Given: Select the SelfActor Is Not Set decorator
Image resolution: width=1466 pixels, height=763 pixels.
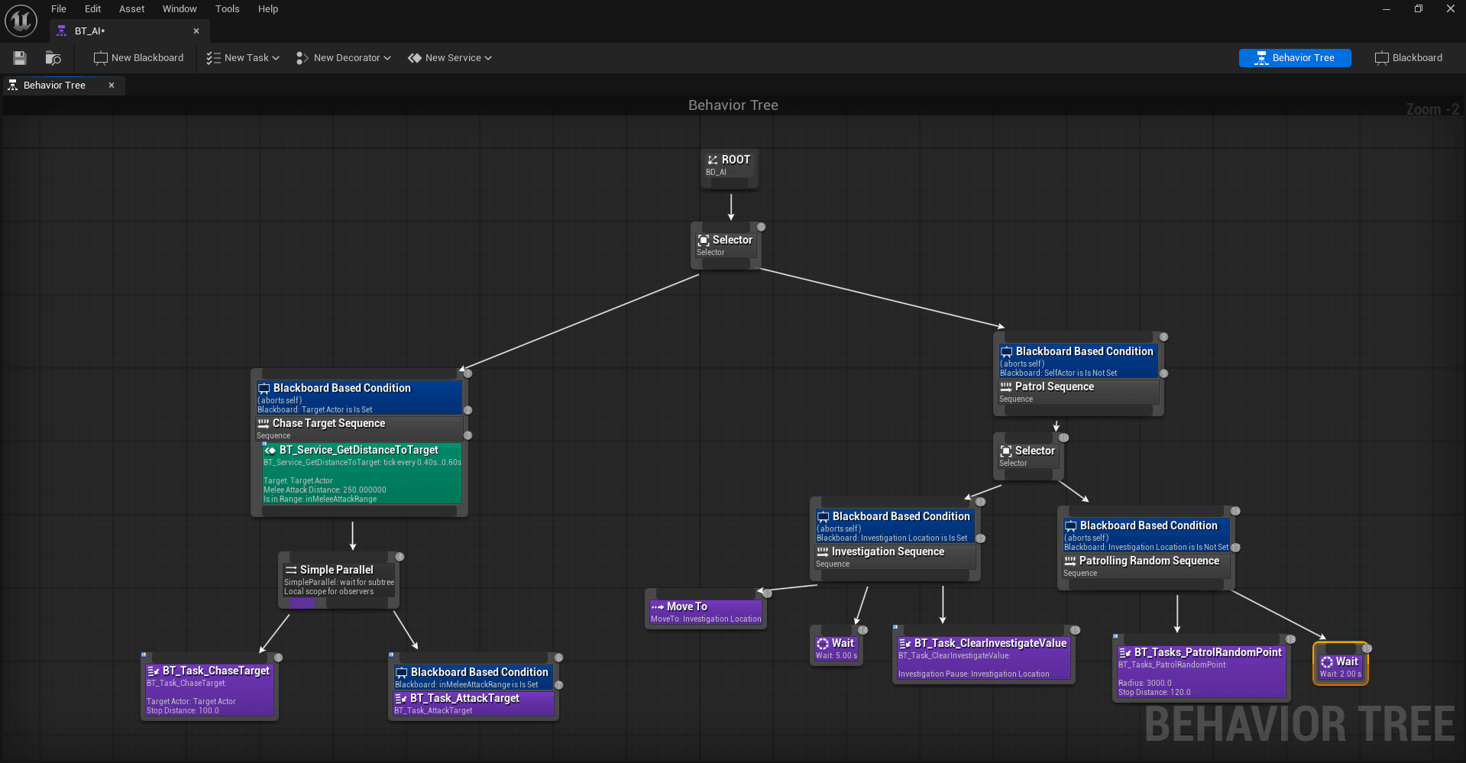Looking at the screenshot, I should point(1079,360).
